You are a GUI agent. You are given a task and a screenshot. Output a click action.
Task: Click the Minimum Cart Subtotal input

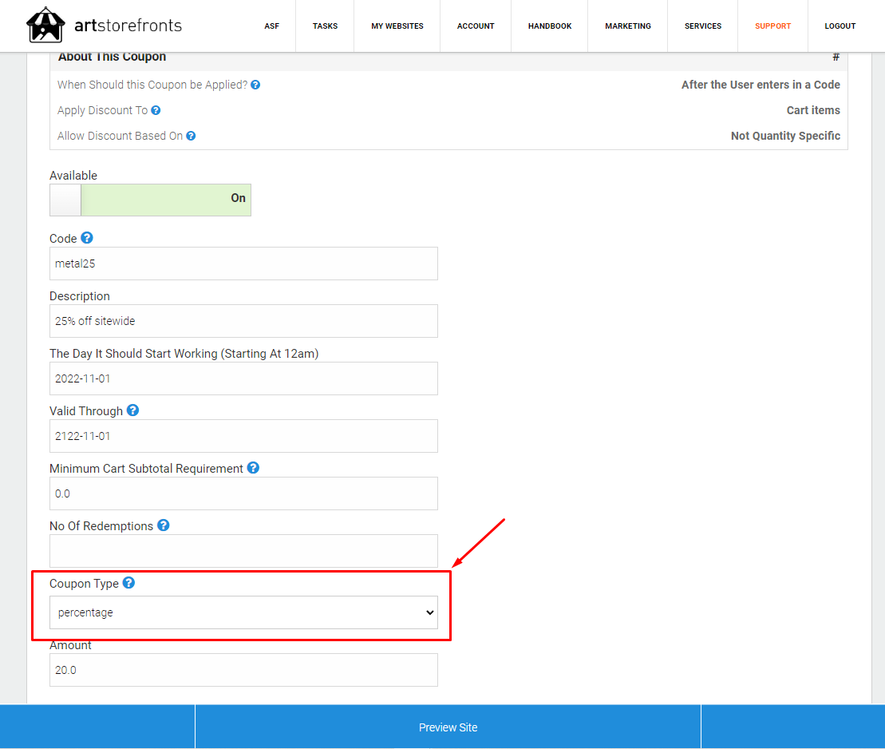(243, 493)
